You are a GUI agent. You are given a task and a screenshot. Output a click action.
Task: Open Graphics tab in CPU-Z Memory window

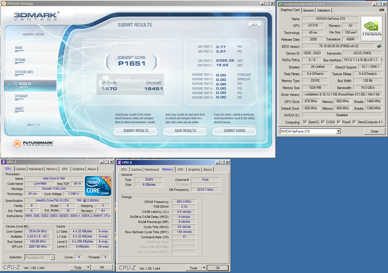[x=194, y=170]
